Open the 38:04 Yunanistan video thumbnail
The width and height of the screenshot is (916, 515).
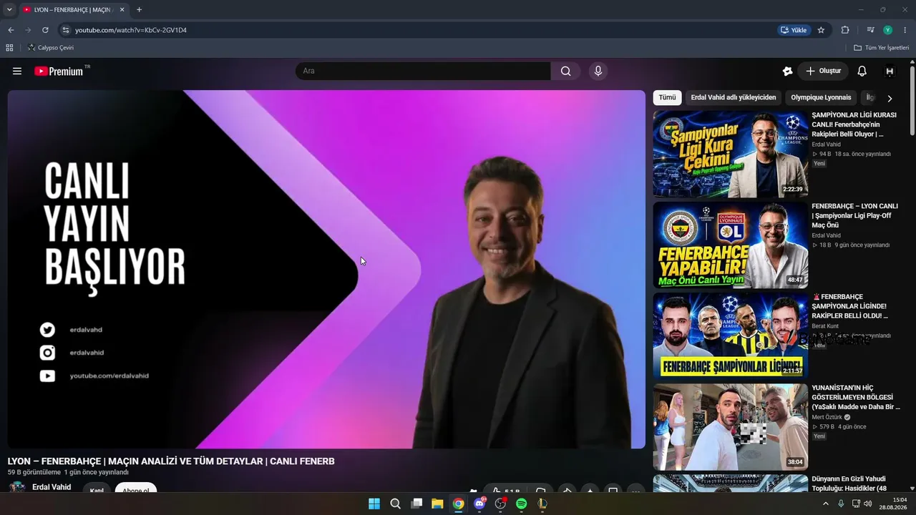point(730,427)
